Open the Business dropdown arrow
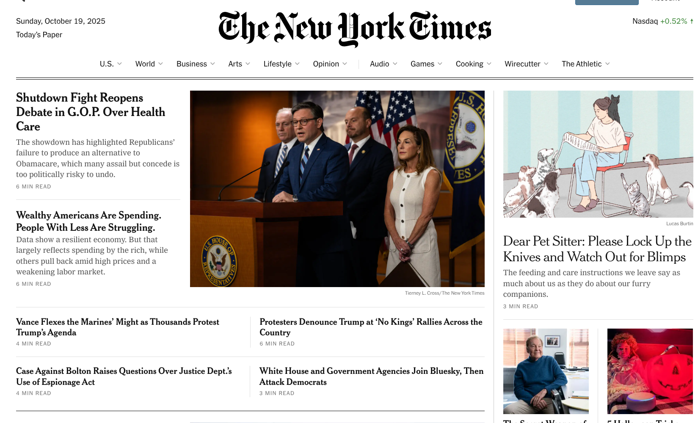 (212, 64)
